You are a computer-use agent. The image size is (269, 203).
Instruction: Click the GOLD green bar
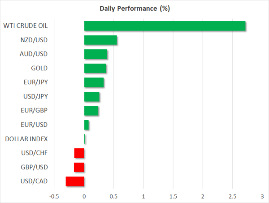95,69
